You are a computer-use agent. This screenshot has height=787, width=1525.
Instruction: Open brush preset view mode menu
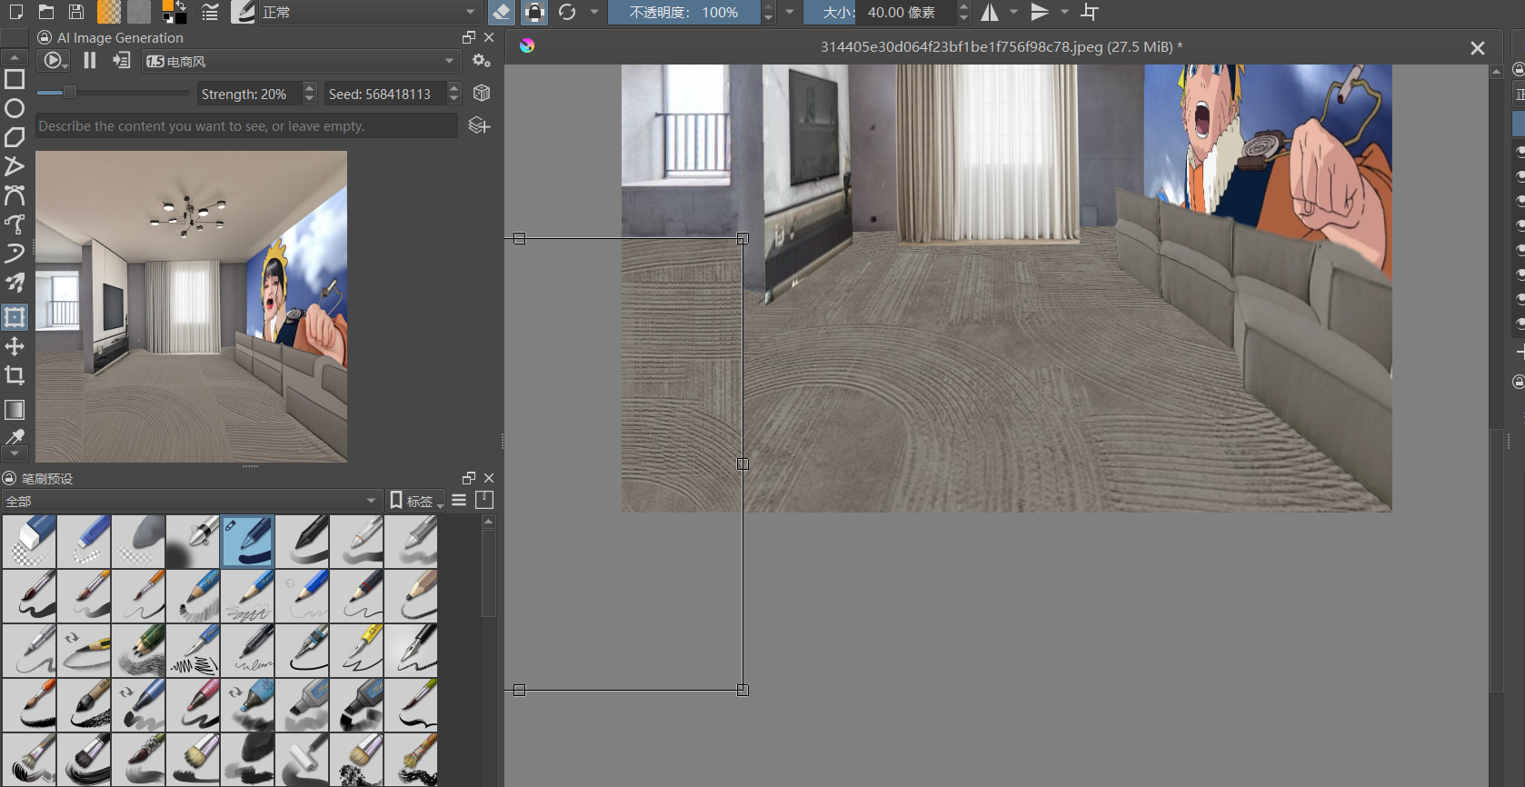(x=459, y=500)
